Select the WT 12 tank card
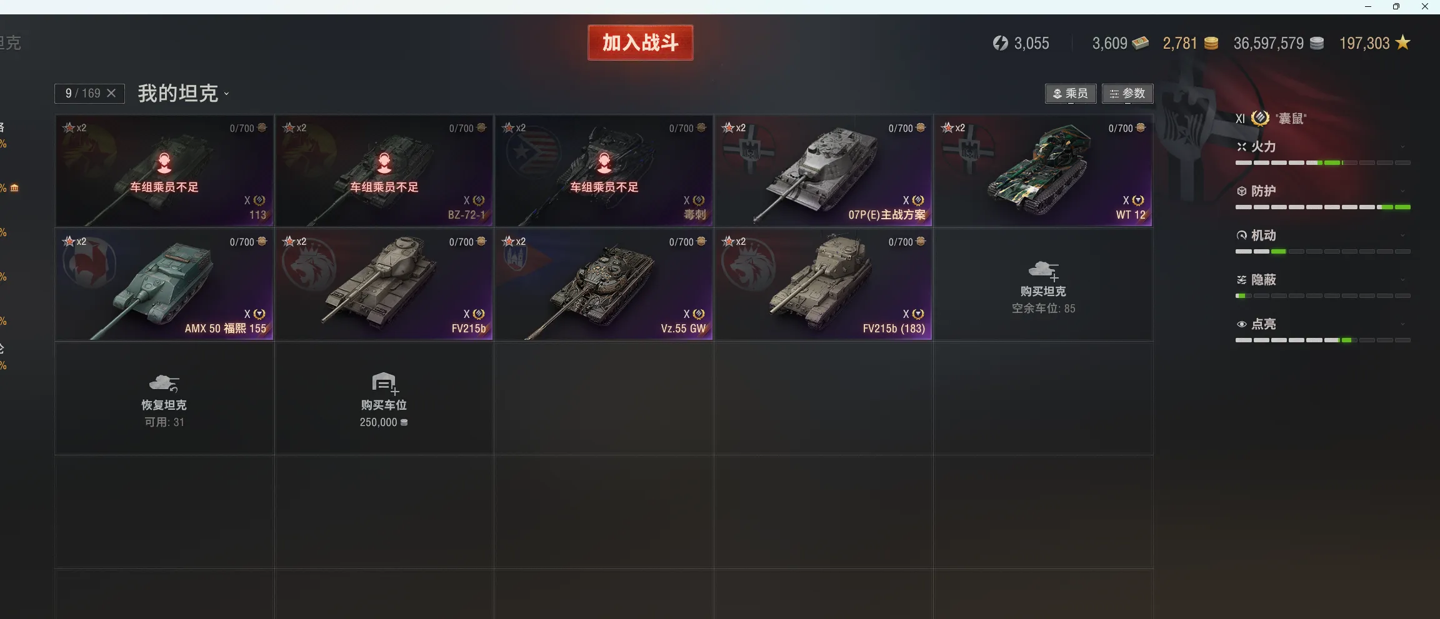Viewport: 1440px width, 619px height. tap(1043, 171)
